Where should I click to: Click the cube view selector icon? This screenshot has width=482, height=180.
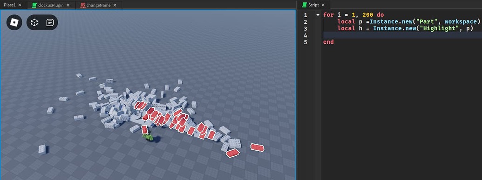click(34, 22)
